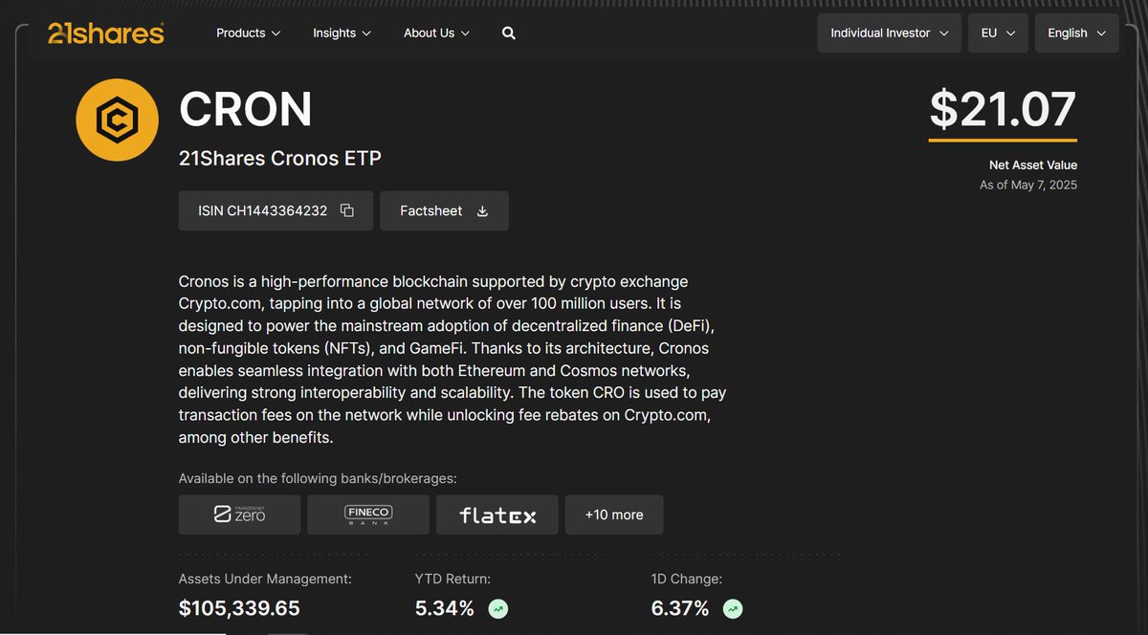1148x635 pixels.
Task: Expand the Products dropdown
Action: pos(247,33)
